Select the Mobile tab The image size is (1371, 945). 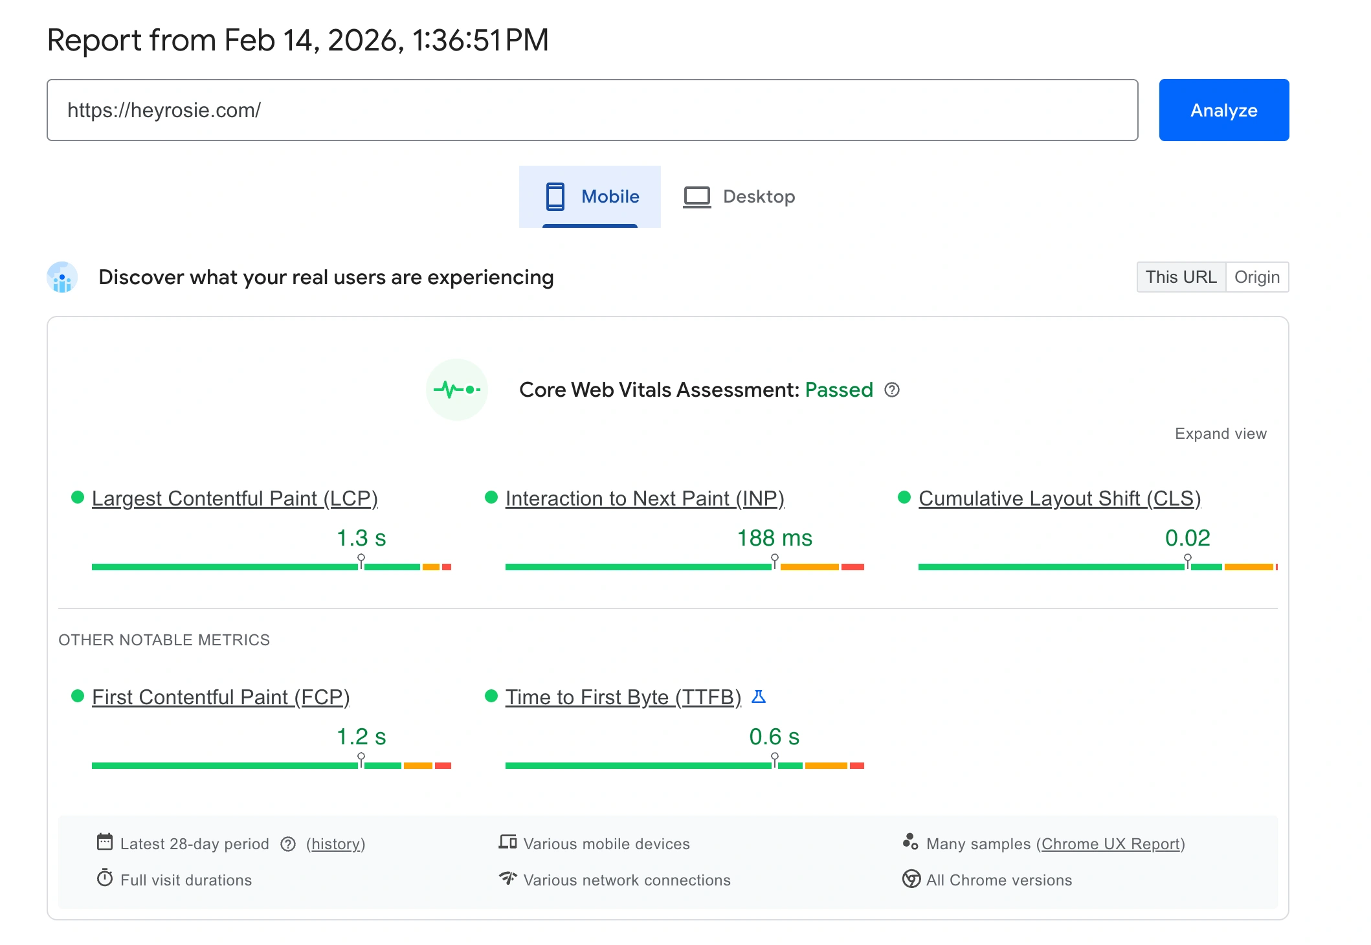point(590,196)
